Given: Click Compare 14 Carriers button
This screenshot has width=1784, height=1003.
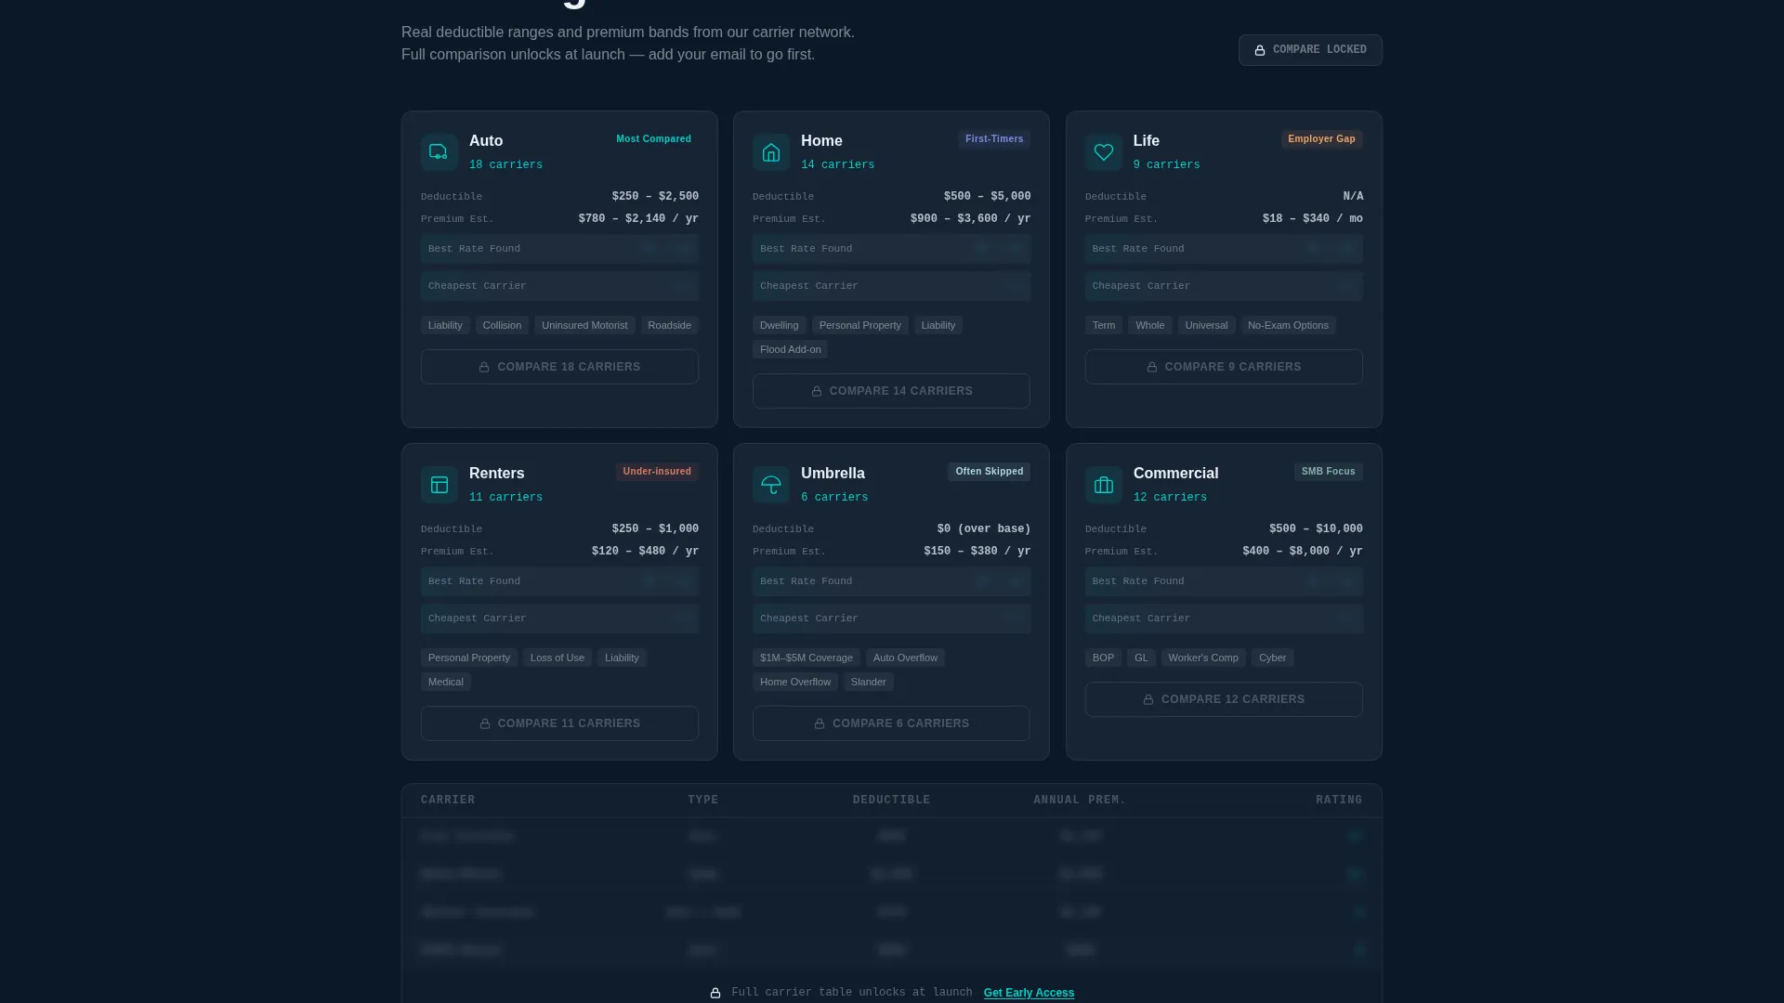Looking at the screenshot, I should [891, 391].
